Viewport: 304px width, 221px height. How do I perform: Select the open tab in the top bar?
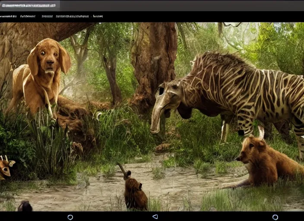[30, 6]
